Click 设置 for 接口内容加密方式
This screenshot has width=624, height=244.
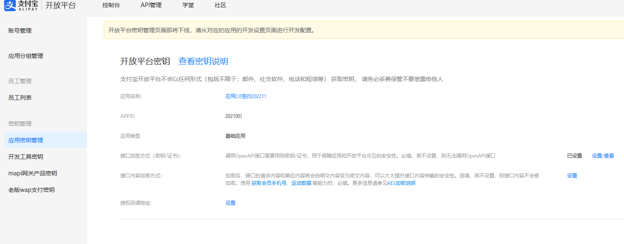click(x=572, y=176)
